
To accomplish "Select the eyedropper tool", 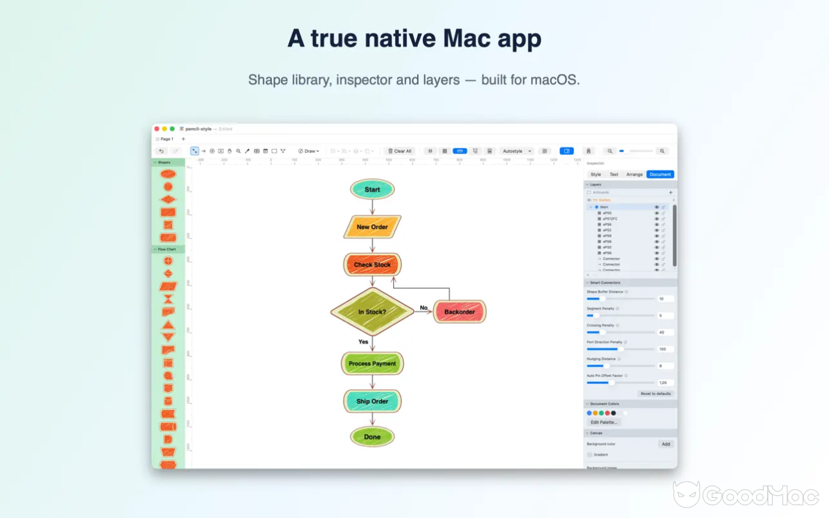I will [247, 151].
